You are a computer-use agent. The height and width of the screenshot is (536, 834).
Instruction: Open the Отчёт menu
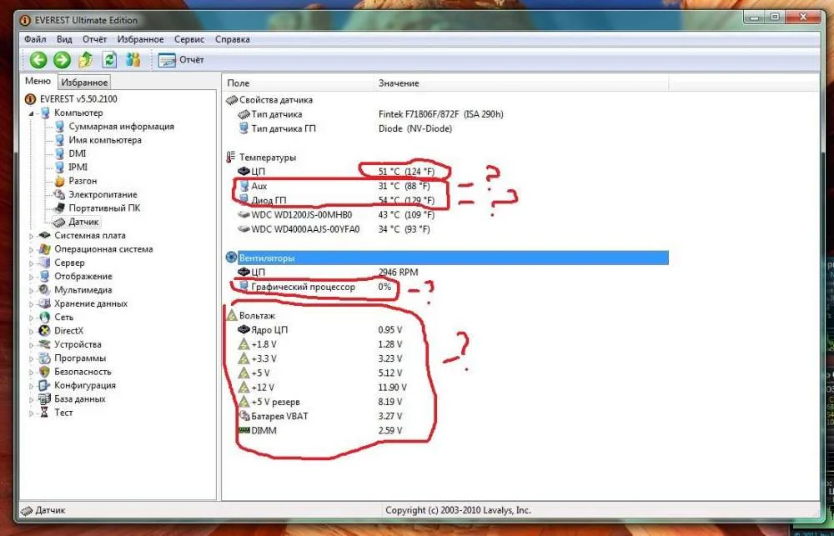(95, 39)
